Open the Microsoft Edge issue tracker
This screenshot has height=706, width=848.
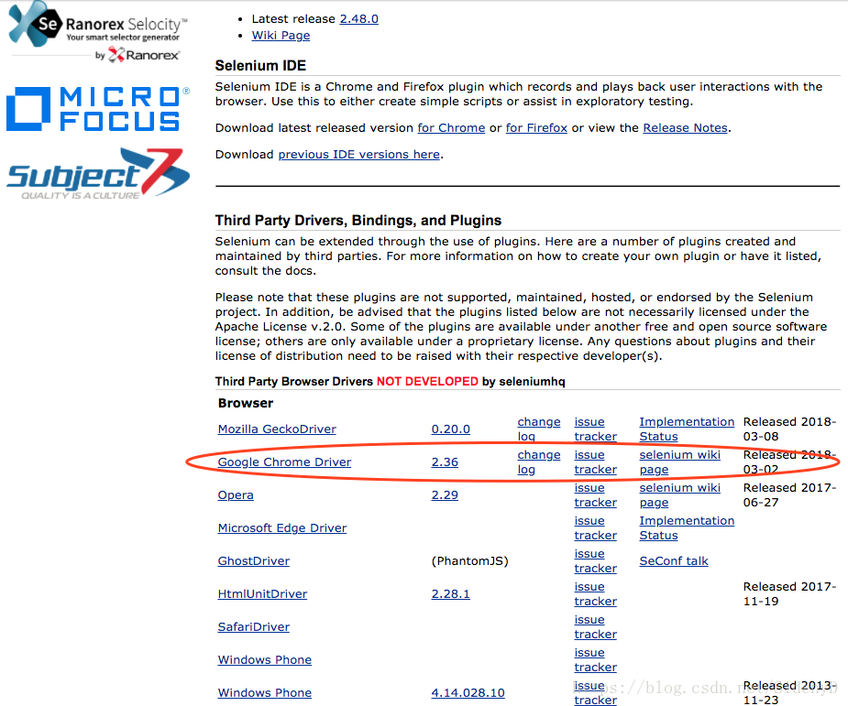[596, 528]
